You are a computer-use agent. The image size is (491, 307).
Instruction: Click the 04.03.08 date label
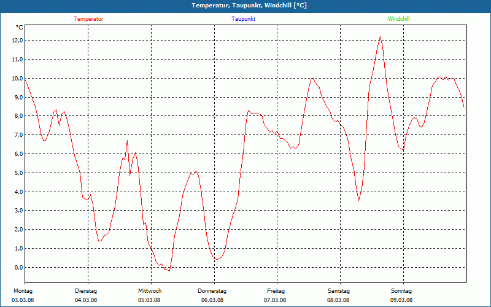point(86,300)
